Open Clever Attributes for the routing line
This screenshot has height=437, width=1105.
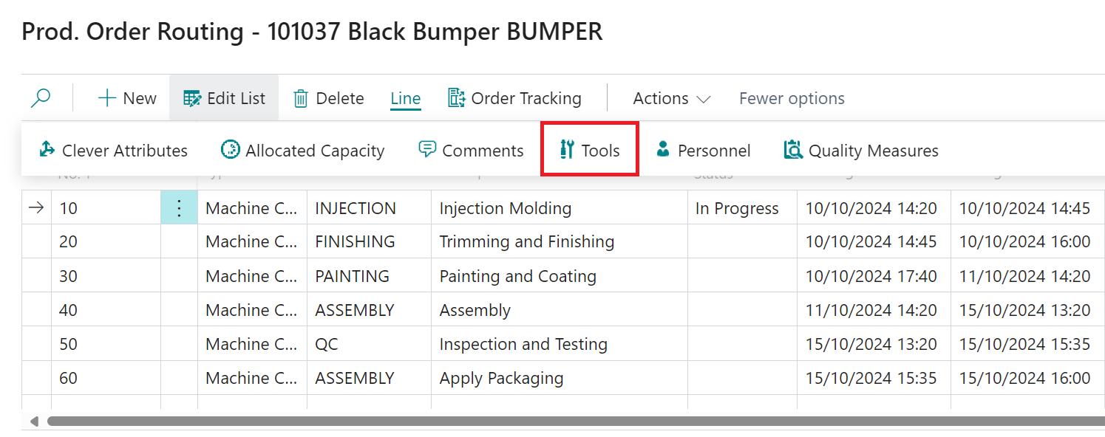tap(113, 150)
